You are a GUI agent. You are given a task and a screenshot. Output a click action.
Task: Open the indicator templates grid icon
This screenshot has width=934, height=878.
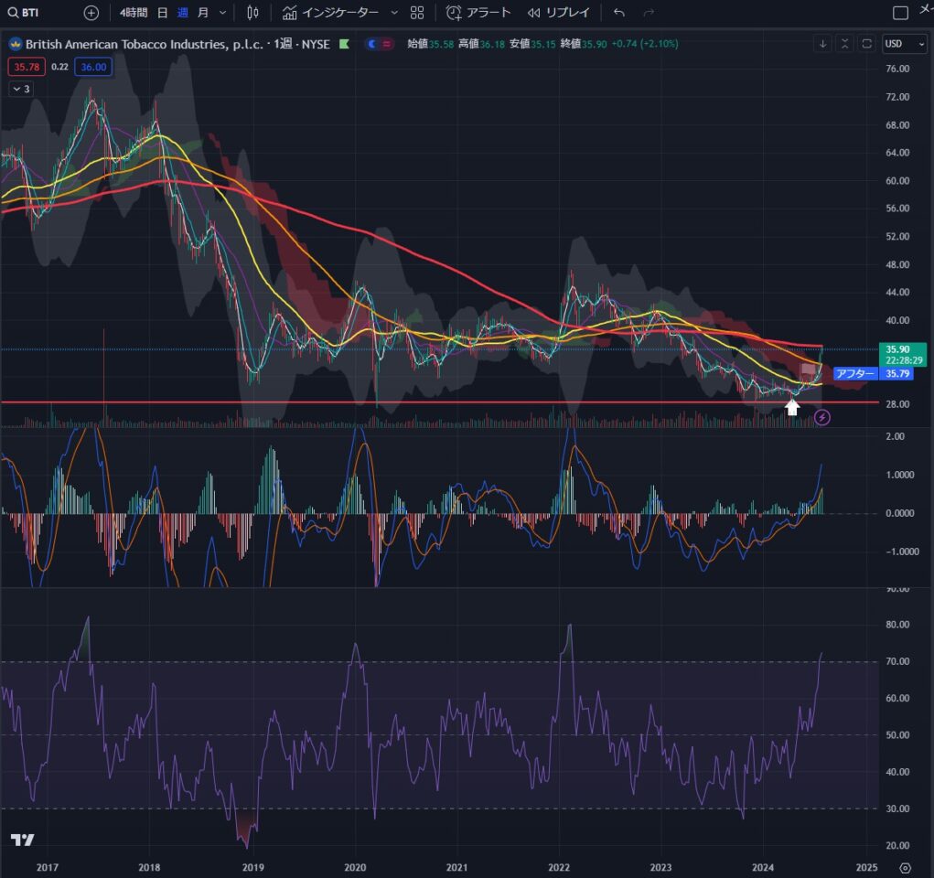coord(417,13)
